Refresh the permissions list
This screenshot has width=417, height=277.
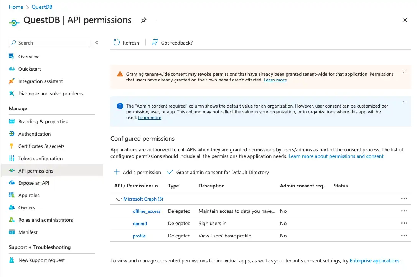(126, 43)
